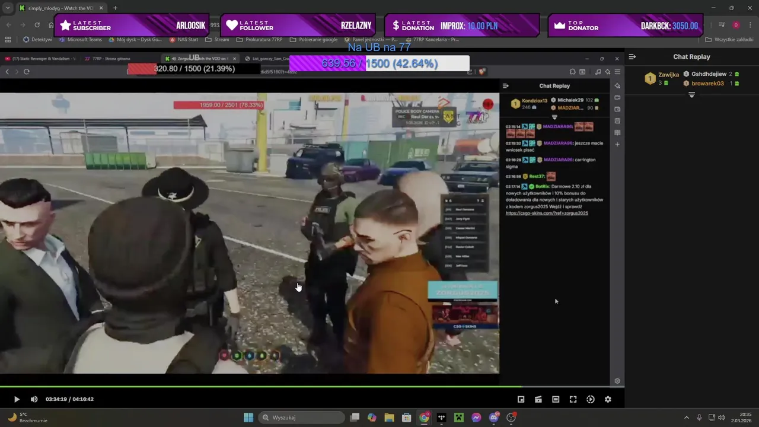Open browser media control icon

pos(722,25)
